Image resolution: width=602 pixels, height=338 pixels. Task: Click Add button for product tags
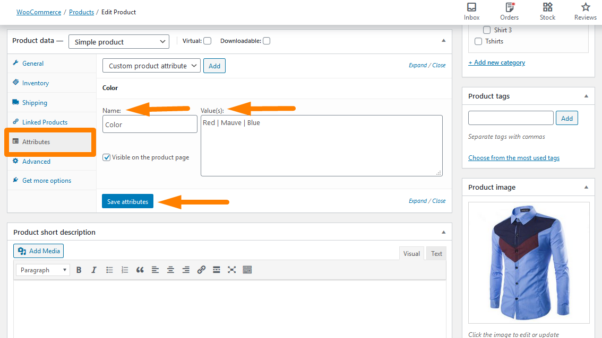566,119
